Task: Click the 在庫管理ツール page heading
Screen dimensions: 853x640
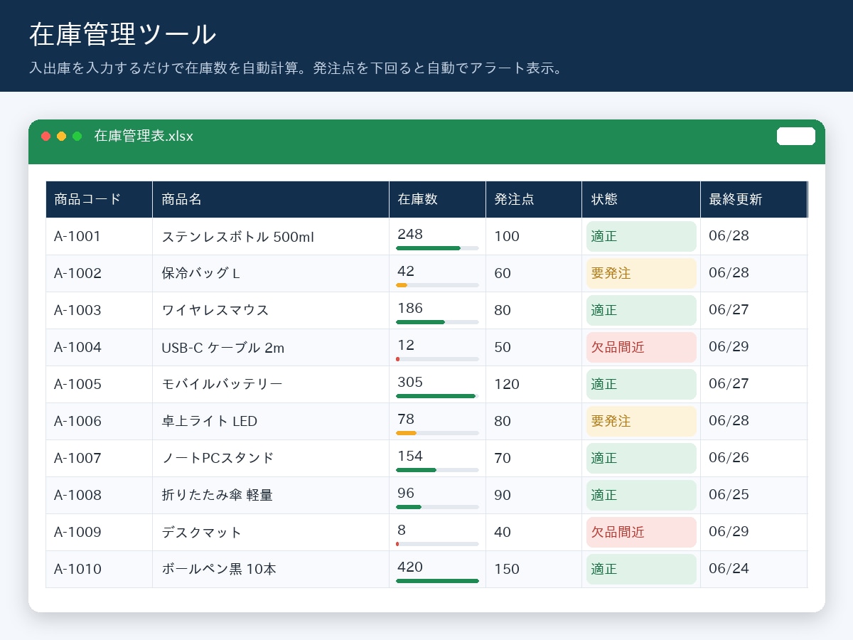Action: point(123,35)
